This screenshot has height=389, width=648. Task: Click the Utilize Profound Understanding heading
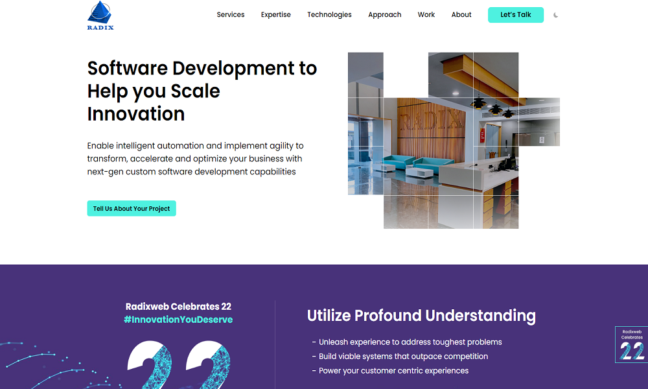(421, 316)
